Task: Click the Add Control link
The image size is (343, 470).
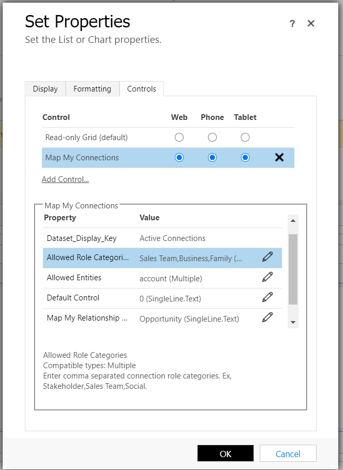Action: point(65,179)
